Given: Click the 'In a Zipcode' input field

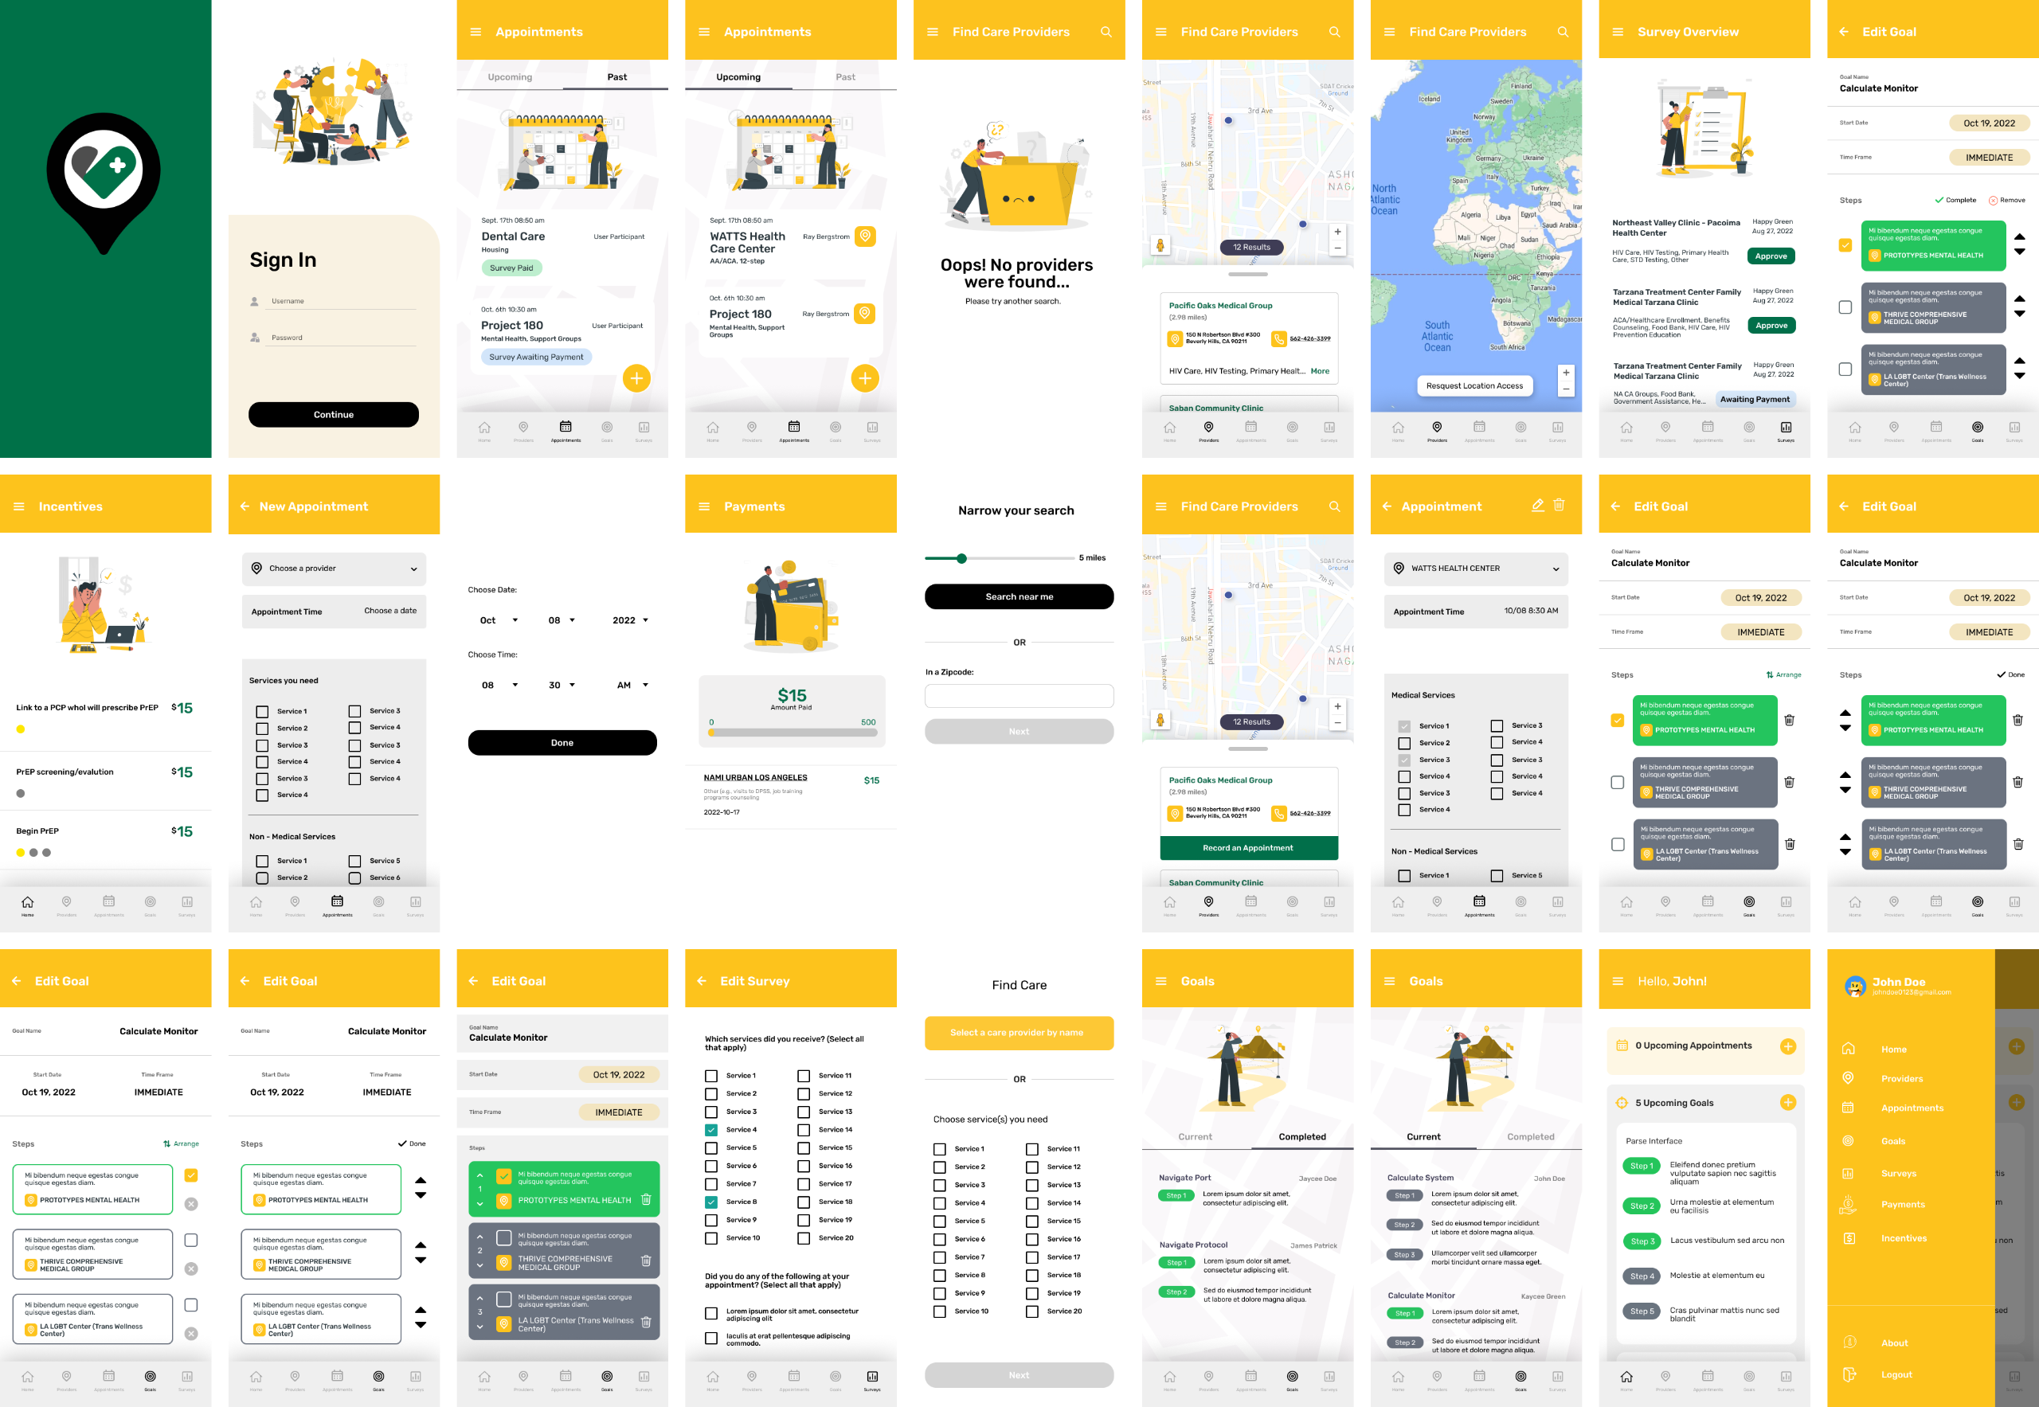Looking at the screenshot, I should 1019,697.
